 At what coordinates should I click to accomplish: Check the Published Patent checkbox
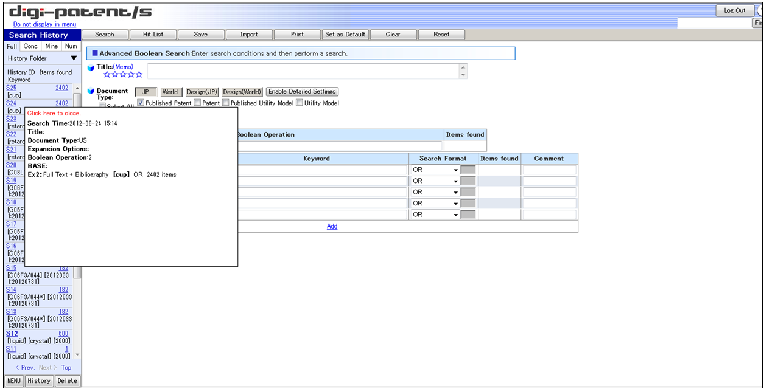(x=141, y=103)
